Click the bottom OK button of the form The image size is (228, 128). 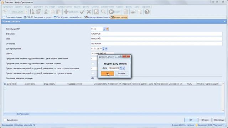(191, 120)
